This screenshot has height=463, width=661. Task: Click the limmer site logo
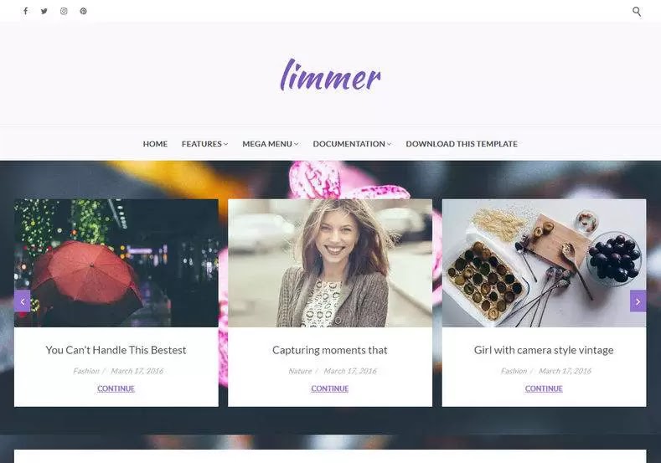pos(330,75)
